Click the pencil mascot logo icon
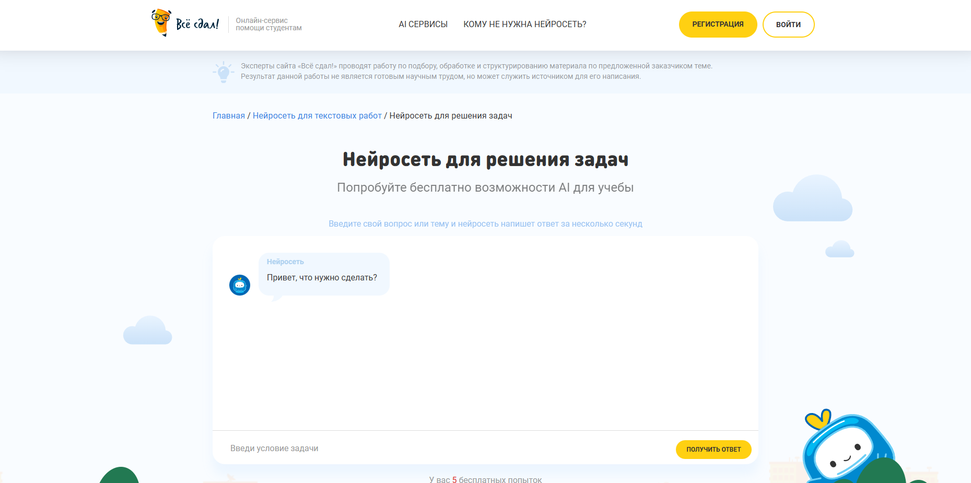 [x=161, y=22]
